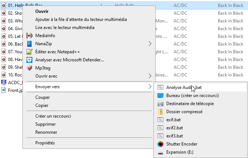The width and height of the screenshot is (248, 158).
Task: Expand the NanaZip submenu arrow
Action: coord(150,44)
